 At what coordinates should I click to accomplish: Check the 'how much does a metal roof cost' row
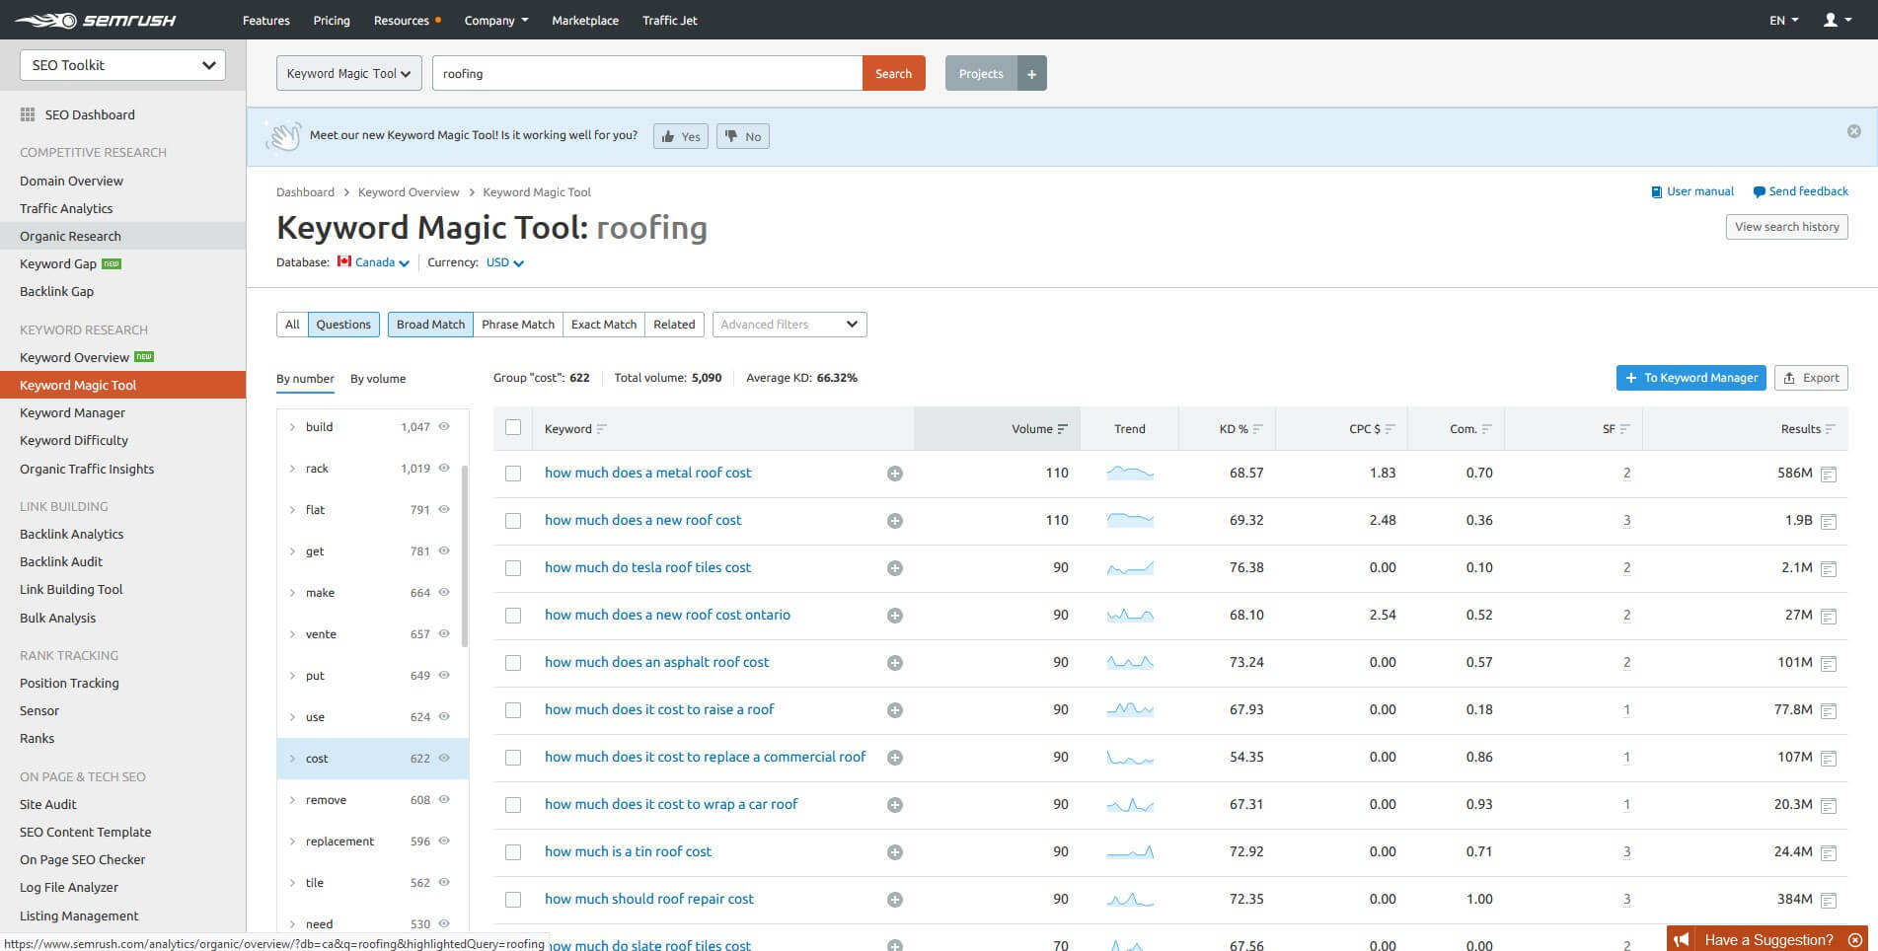click(x=513, y=474)
